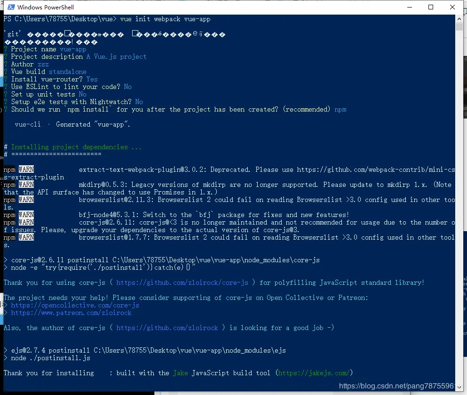Viewport: 467px width, 395px height.
Task: Click the bfj-node4@5.3.1 warning text
Action: [x=214, y=215]
